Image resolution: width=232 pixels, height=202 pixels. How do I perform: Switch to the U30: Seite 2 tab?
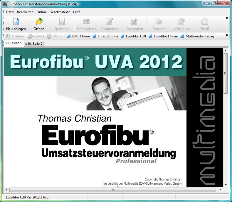(33, 44)
